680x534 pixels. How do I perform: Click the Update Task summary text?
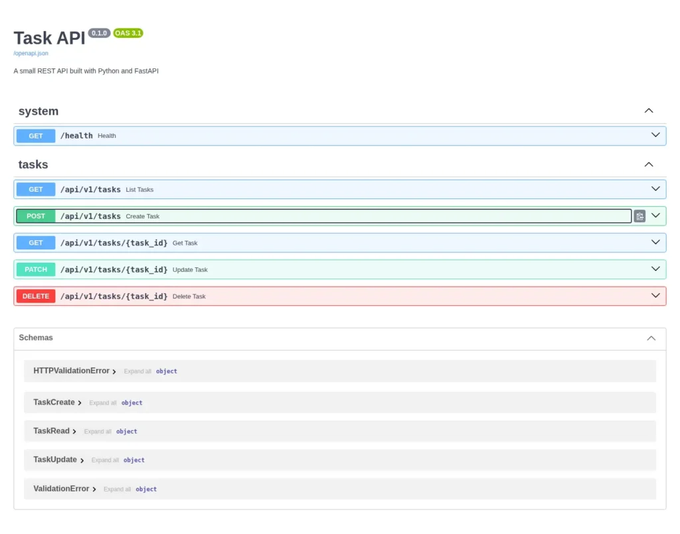pyautogui.click(x=190, y=270)
